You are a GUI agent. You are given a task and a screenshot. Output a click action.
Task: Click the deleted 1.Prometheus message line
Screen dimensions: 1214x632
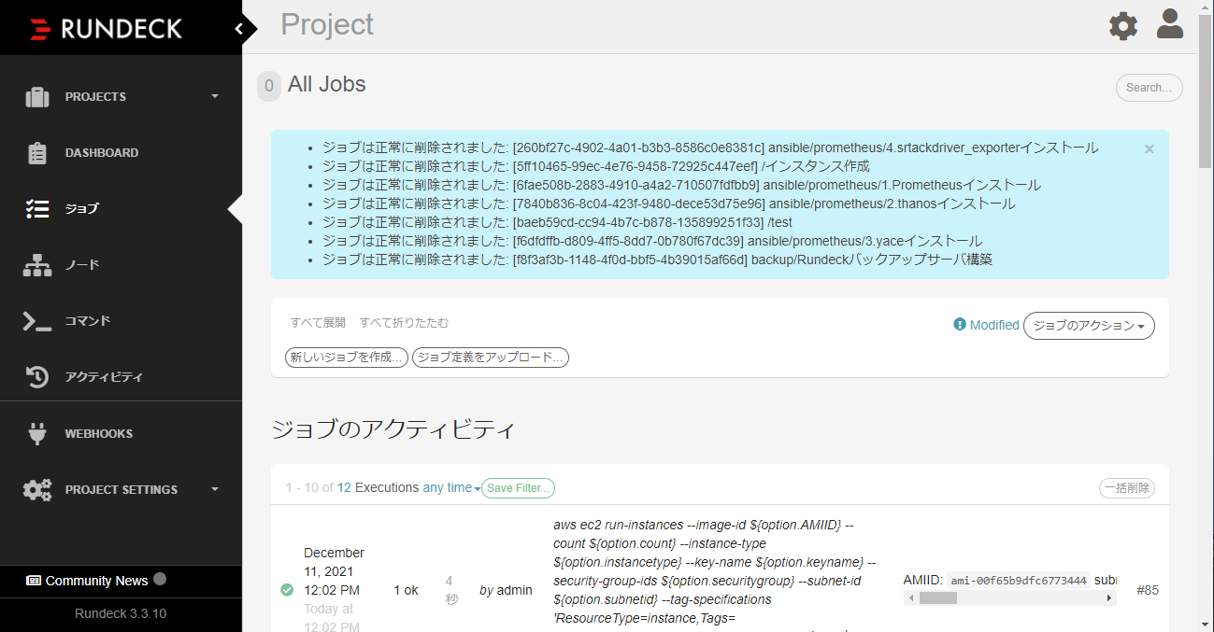pyautogui.click(x=681, y=185)
